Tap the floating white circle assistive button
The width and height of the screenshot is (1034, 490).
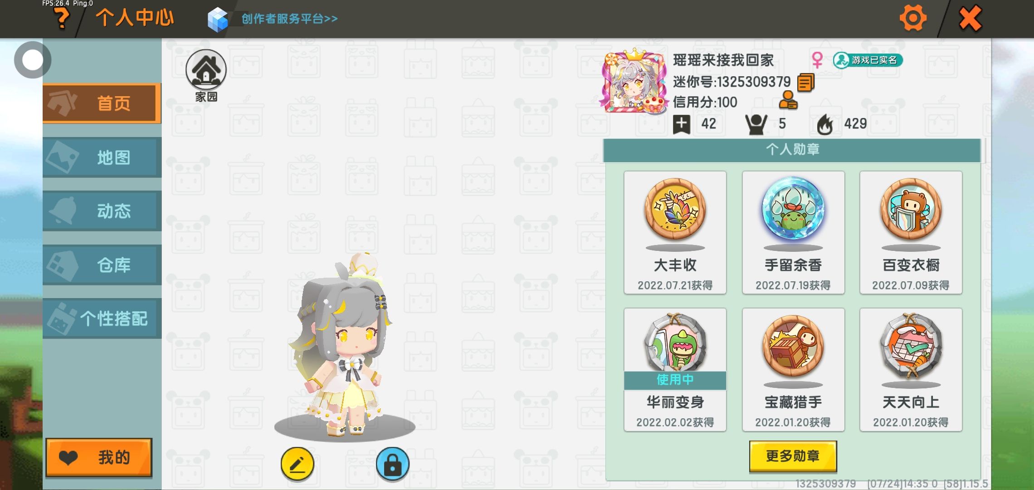click(x=33, y=60)
